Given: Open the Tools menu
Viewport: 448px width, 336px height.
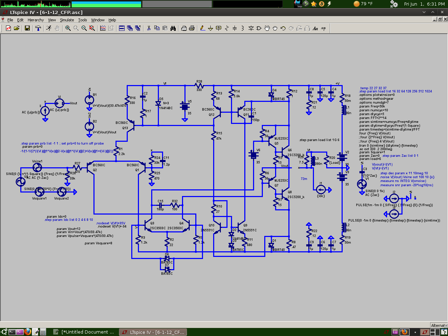Looking at the screenshot, I should [83, 20].
